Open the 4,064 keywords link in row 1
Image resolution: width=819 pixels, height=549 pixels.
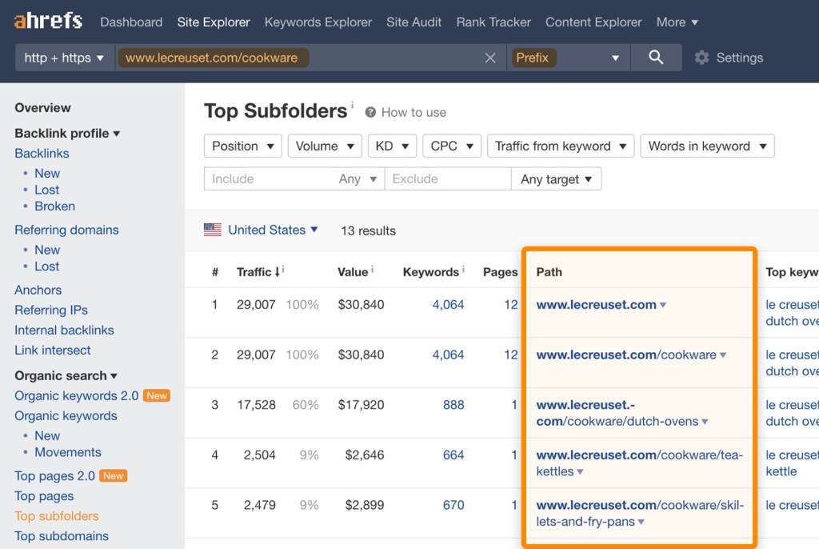448,305
